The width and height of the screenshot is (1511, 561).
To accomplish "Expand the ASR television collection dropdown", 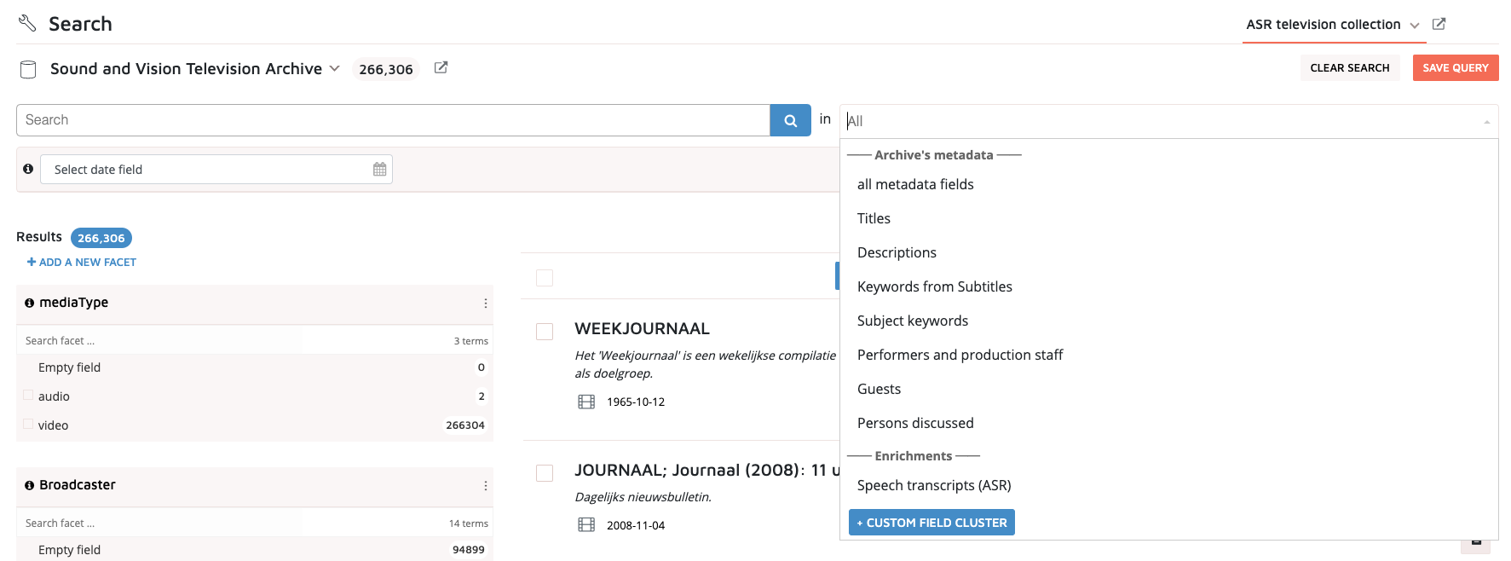I will click(1415, 26).
